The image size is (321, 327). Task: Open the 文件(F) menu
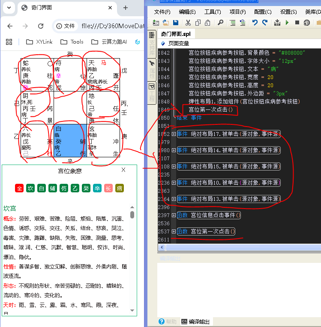point(162,12)
